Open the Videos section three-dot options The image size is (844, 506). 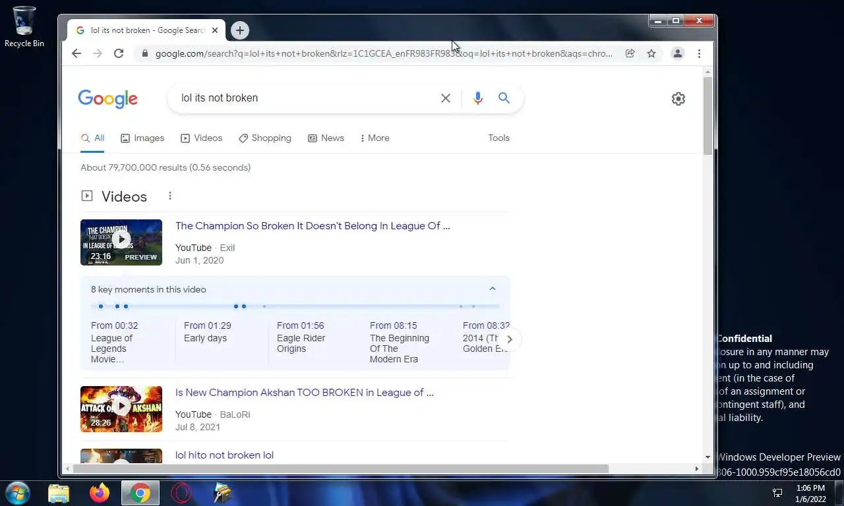click(170, 196)
